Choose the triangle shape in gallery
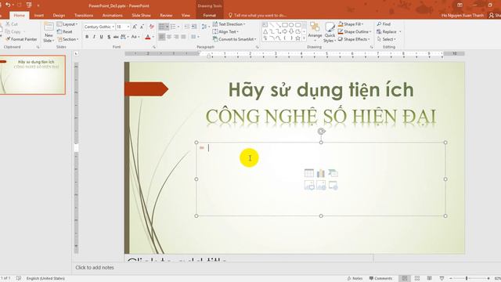Screen dimensions: 501x282 265,31
